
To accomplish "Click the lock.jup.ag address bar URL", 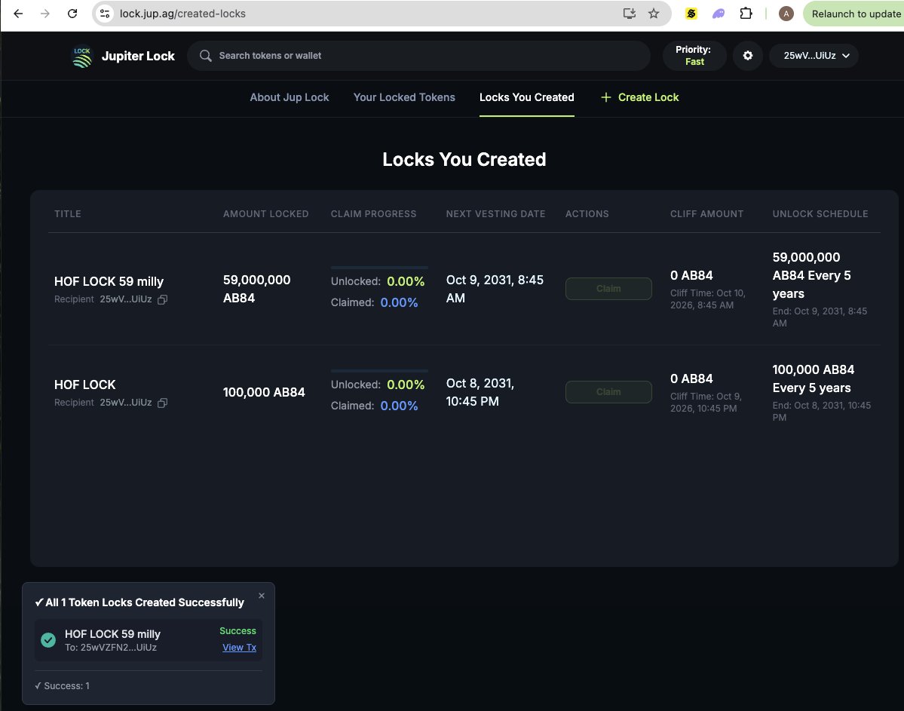I will pyautogui.click(x=182, y=14).
